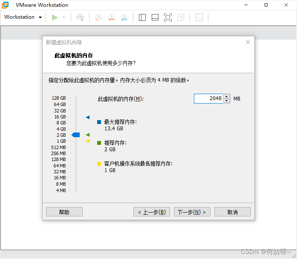Click the 帮助 help button

64,212
